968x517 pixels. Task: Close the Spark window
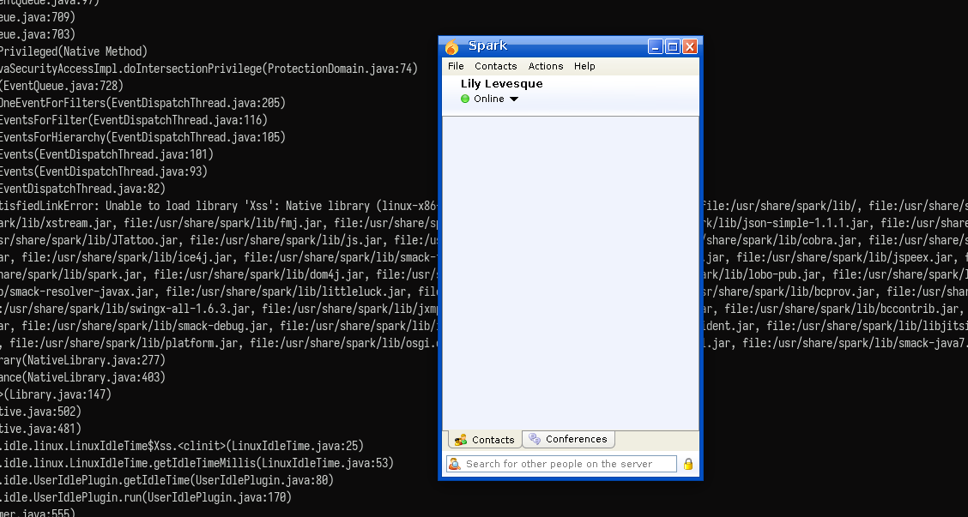[690, 46]
